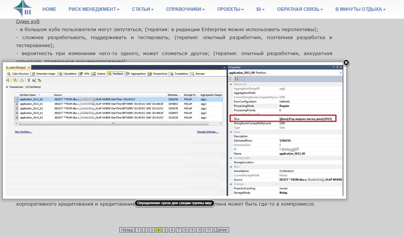This screenshot has height=237, width=404.
Task: Go to page 7 in pagination
Action: click(179, 230)
